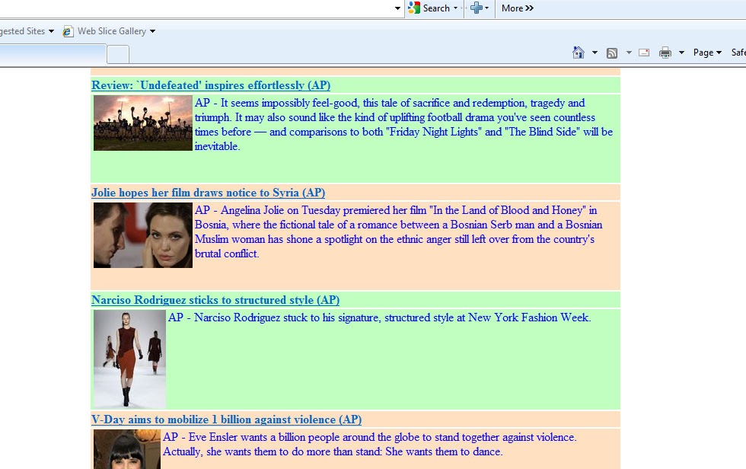This screenshot has width=746, height=469.
Task: Click the Jolie Syria film headline link
Action: (x=208, y=193)
